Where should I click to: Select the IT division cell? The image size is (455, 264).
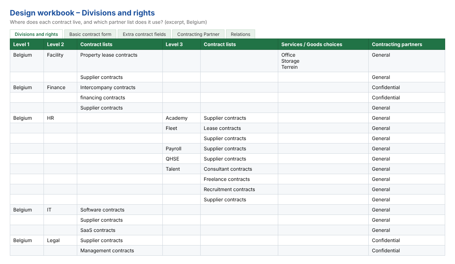(61, 210)
